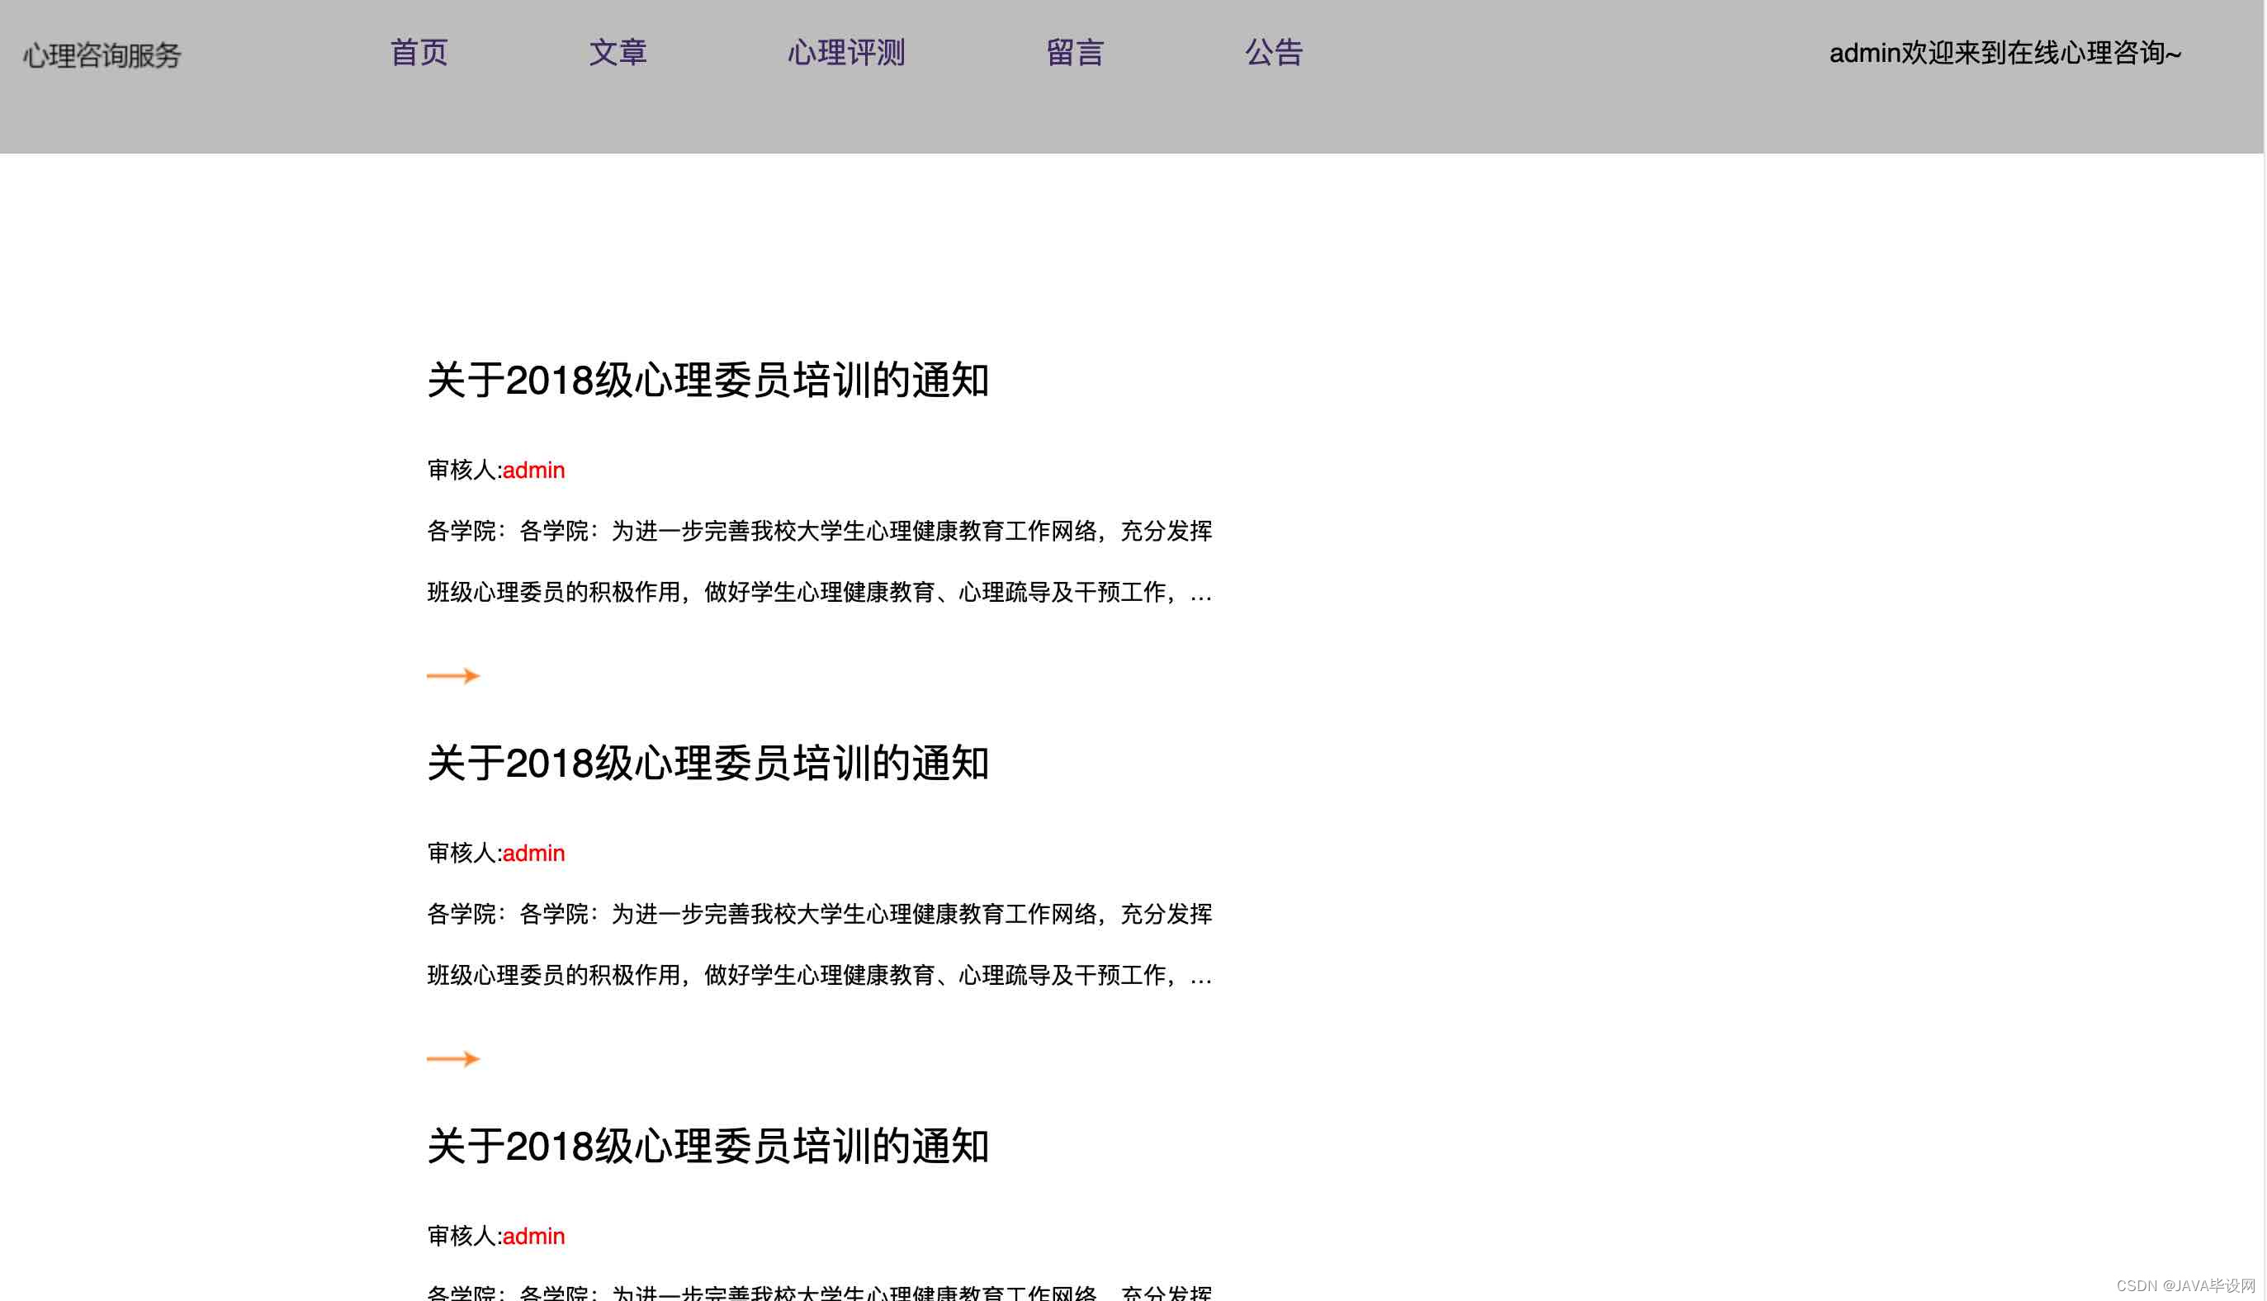Open the first 关于2018级心理委员培训的通知 title

pos(708,381)
